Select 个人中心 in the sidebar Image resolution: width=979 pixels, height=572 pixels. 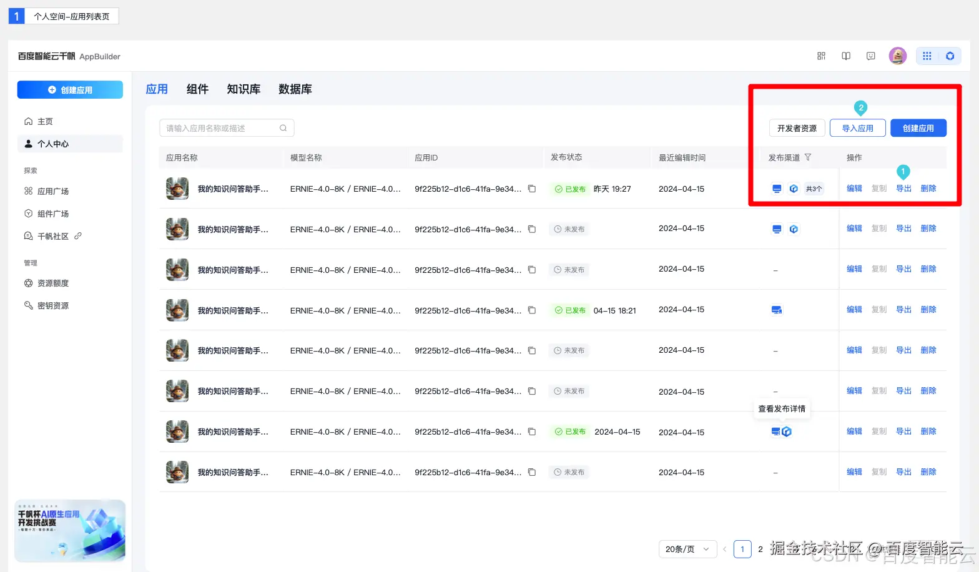click(x=70, y=144)
